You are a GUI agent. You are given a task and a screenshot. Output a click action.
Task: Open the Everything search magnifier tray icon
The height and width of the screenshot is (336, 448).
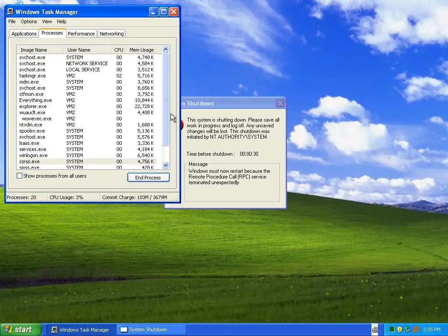pyautogui.click(x=416, y=329)
